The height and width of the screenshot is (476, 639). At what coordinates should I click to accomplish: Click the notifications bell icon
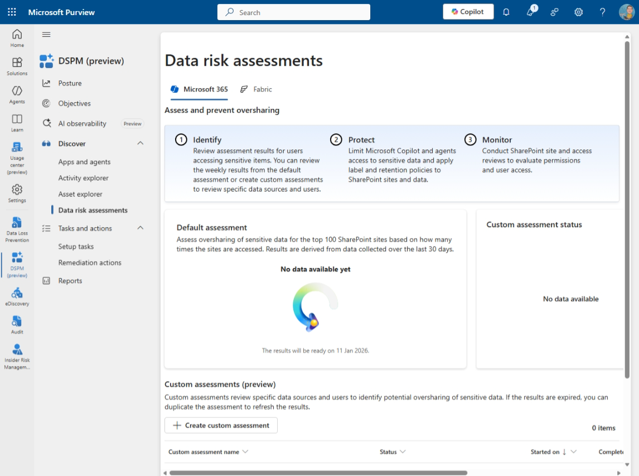(506, 12)
